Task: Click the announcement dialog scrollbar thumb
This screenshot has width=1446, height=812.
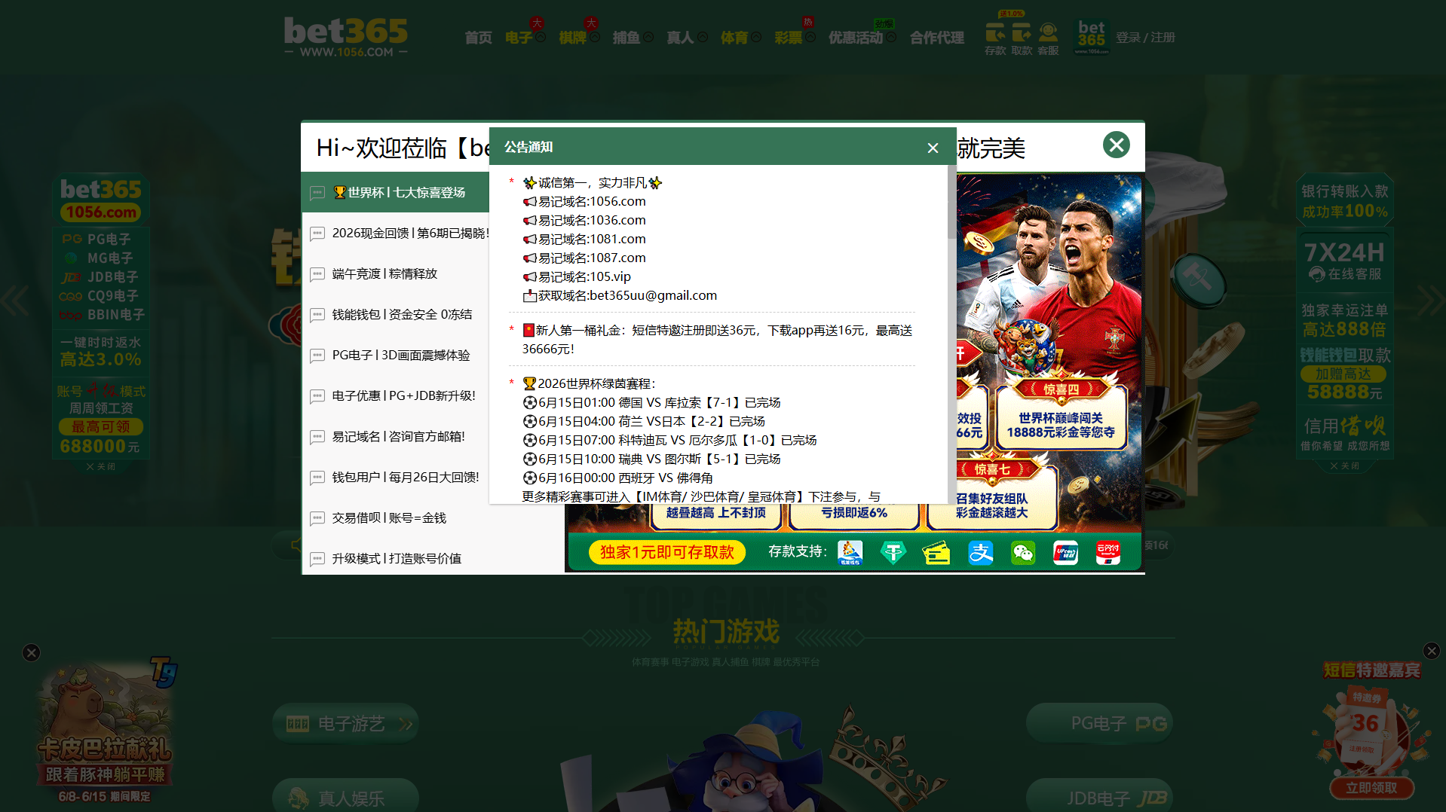Action: [951, 203]
